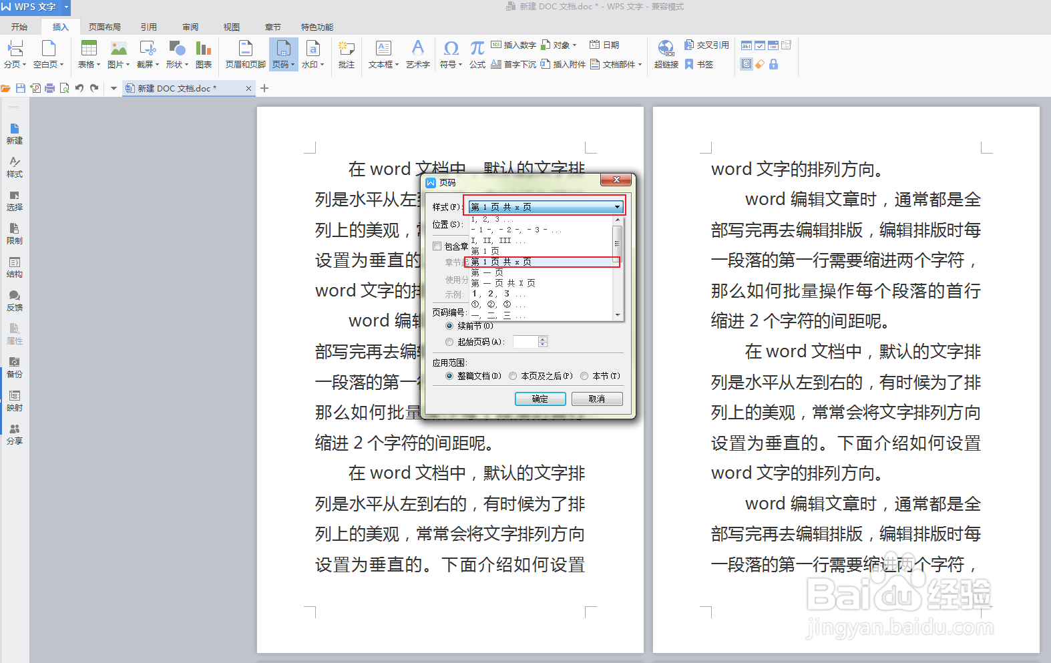Click the 形状 shapes icon

point(177,48)
